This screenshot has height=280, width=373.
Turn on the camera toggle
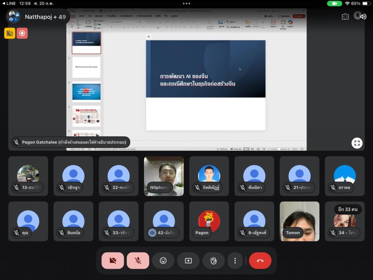[x=113, y=261]
